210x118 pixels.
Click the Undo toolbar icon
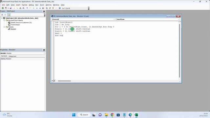coord(27,8)
